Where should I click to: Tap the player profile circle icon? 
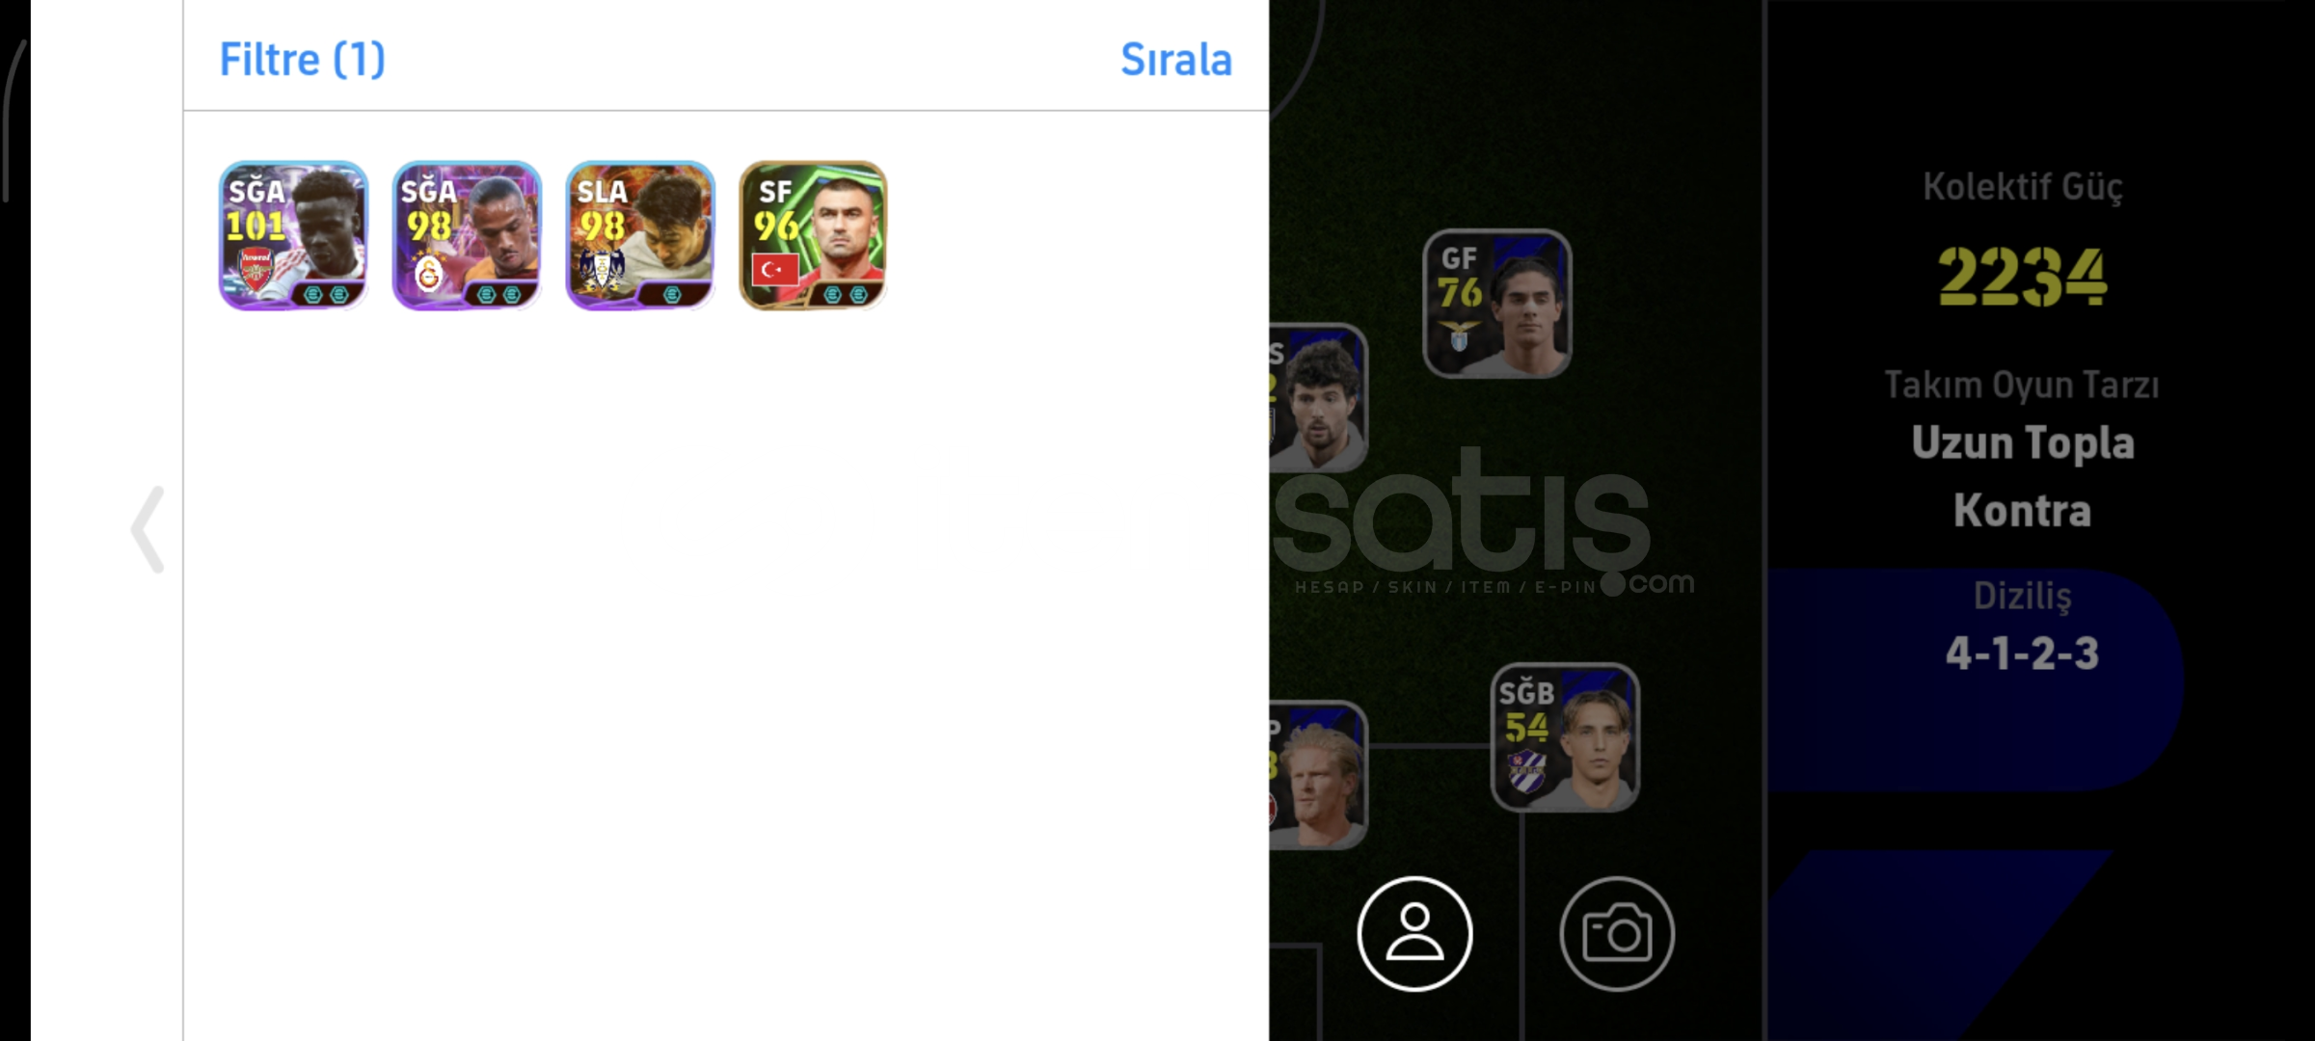click(x=1414, y=933)
